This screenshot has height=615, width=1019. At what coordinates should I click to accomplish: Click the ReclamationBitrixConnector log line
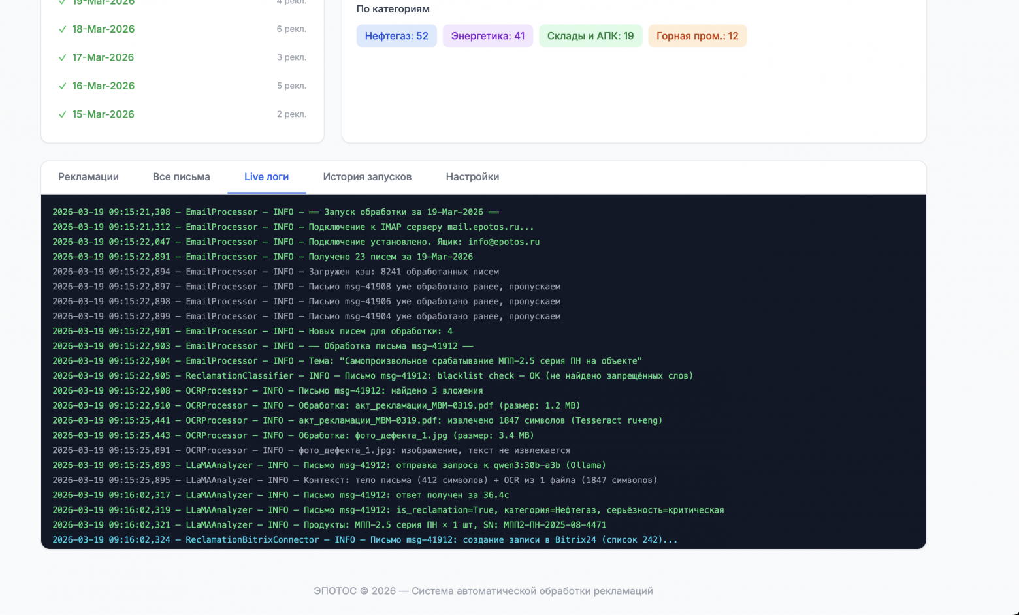(x=364, y=540)
